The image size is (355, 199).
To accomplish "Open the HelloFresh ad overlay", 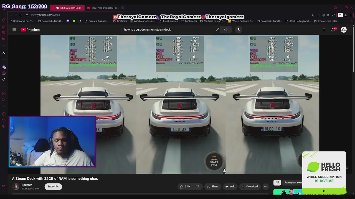I will click(324, 173).
